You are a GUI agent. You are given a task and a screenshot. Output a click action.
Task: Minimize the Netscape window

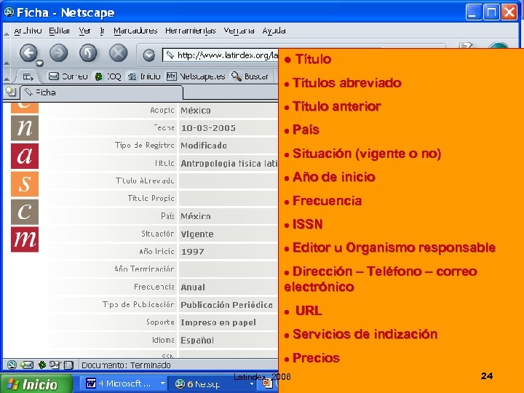[x=473, y=12]
